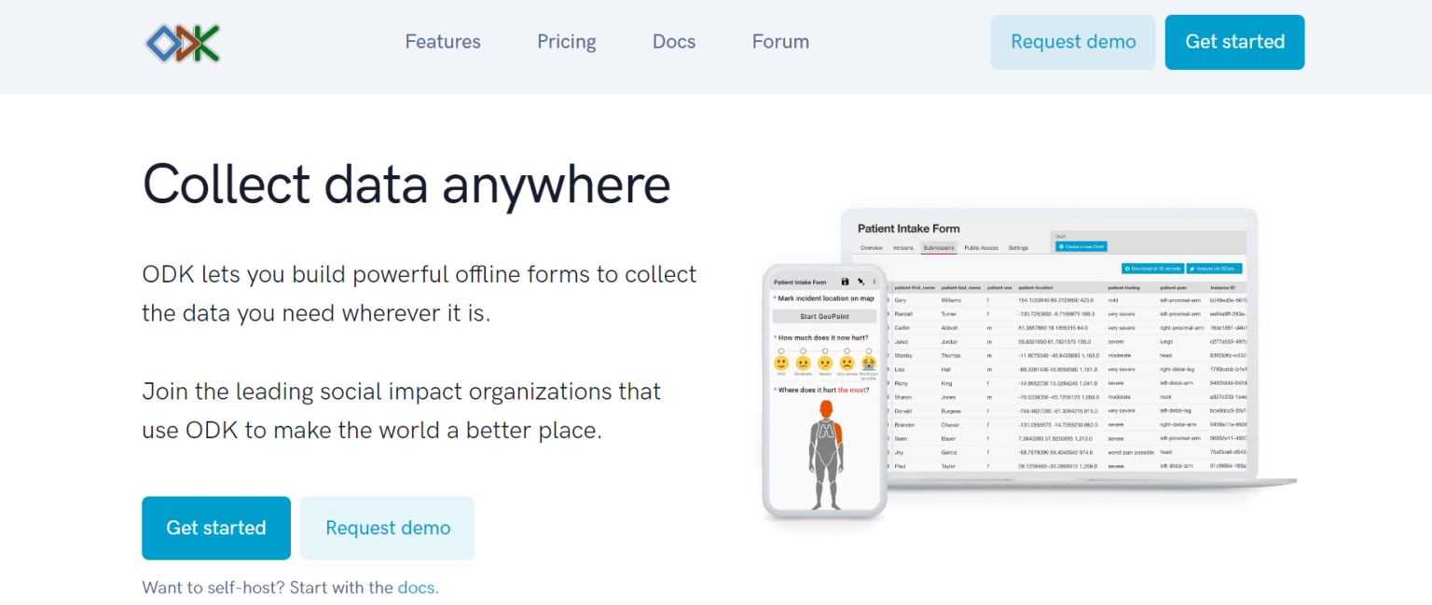
Task: Click the save icon on the phone form toolbar
Action: (845, 282)
